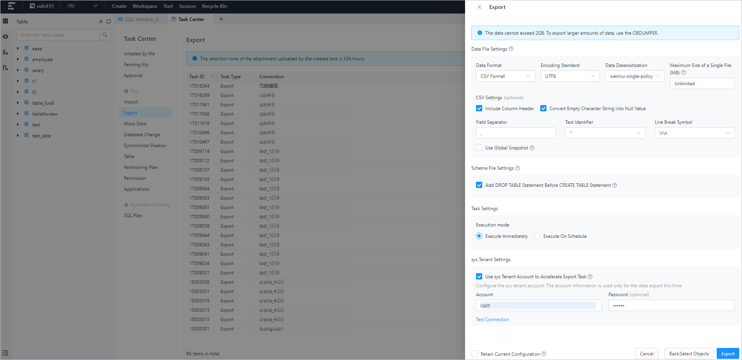
Task: Click the Test Connection link
Action: [x=492, y=320]
